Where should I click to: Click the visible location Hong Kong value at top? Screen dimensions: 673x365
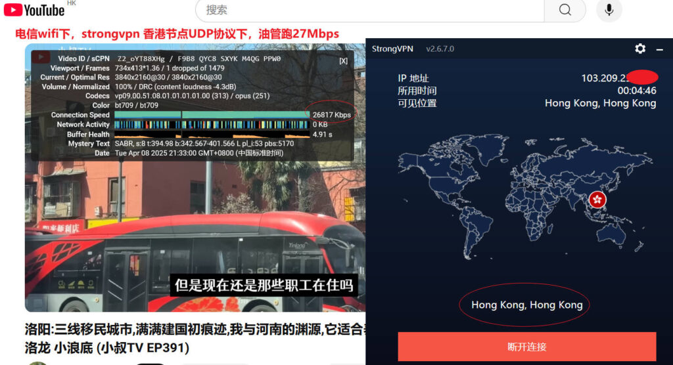[x=601, y=103]
